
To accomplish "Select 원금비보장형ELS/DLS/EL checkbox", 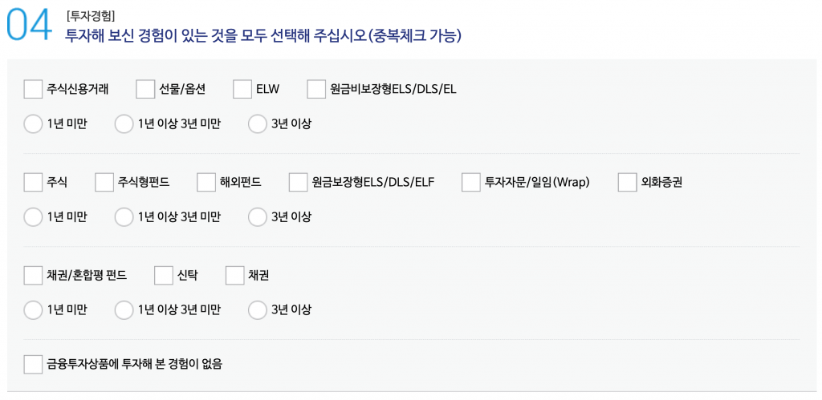I will (316, 89).
